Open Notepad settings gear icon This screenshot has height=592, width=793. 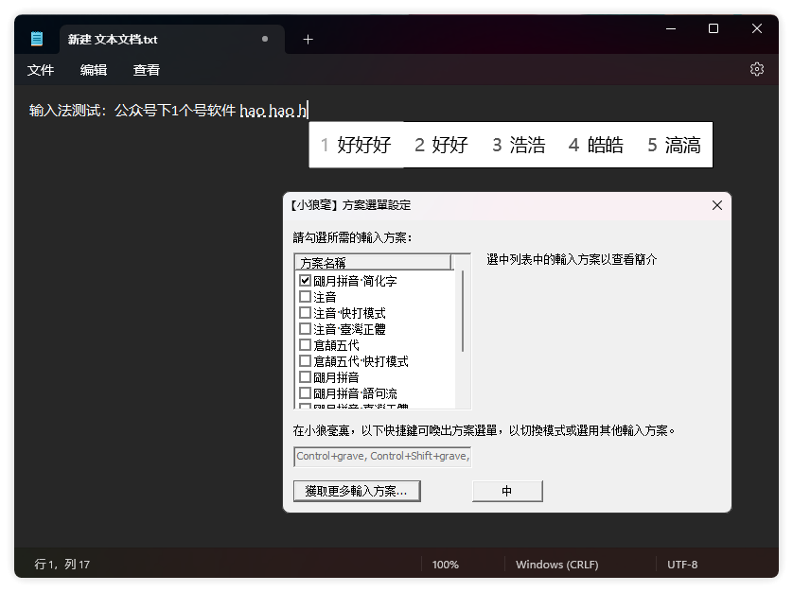tap(756, 69)
